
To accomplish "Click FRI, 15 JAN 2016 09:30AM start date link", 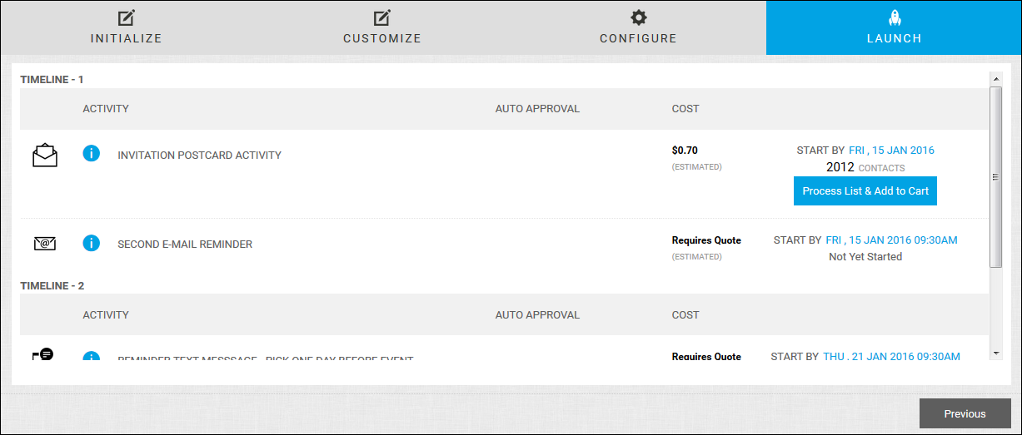I will (891, 240).
